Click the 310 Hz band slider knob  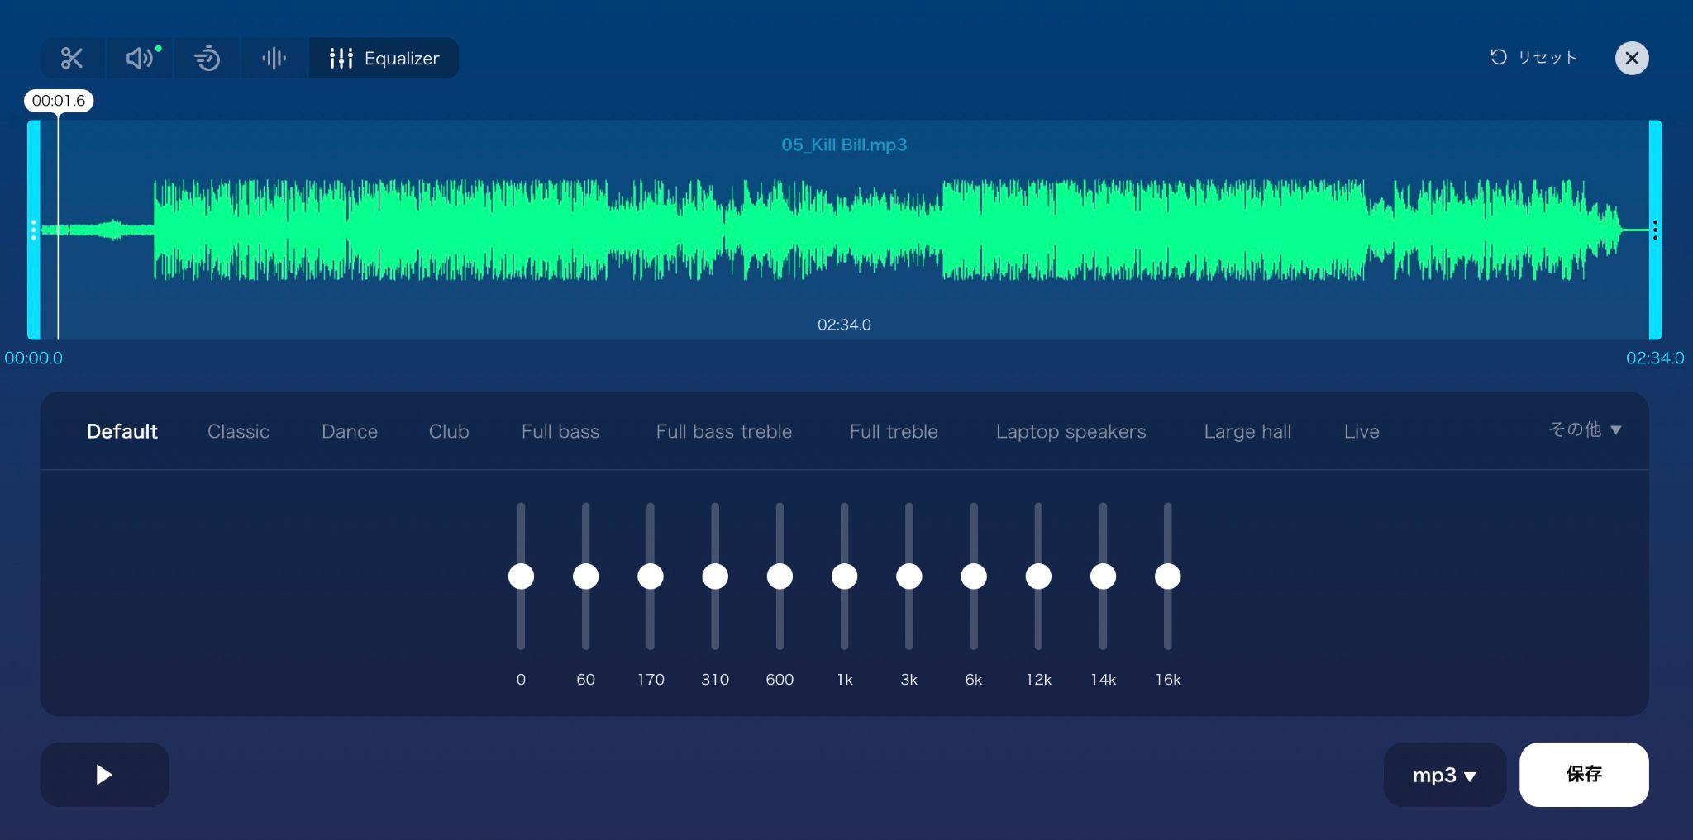[x=715, y=576]
